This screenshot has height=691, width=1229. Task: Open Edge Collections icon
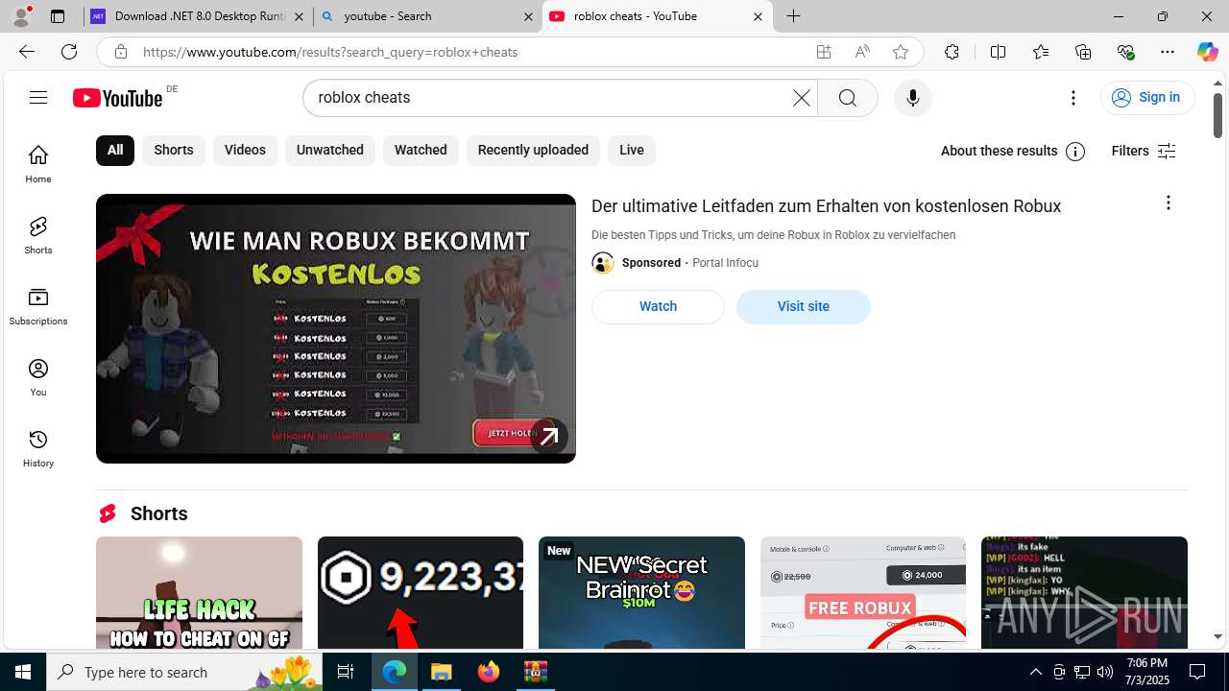pyautogui.click(x=1083, y=52)
